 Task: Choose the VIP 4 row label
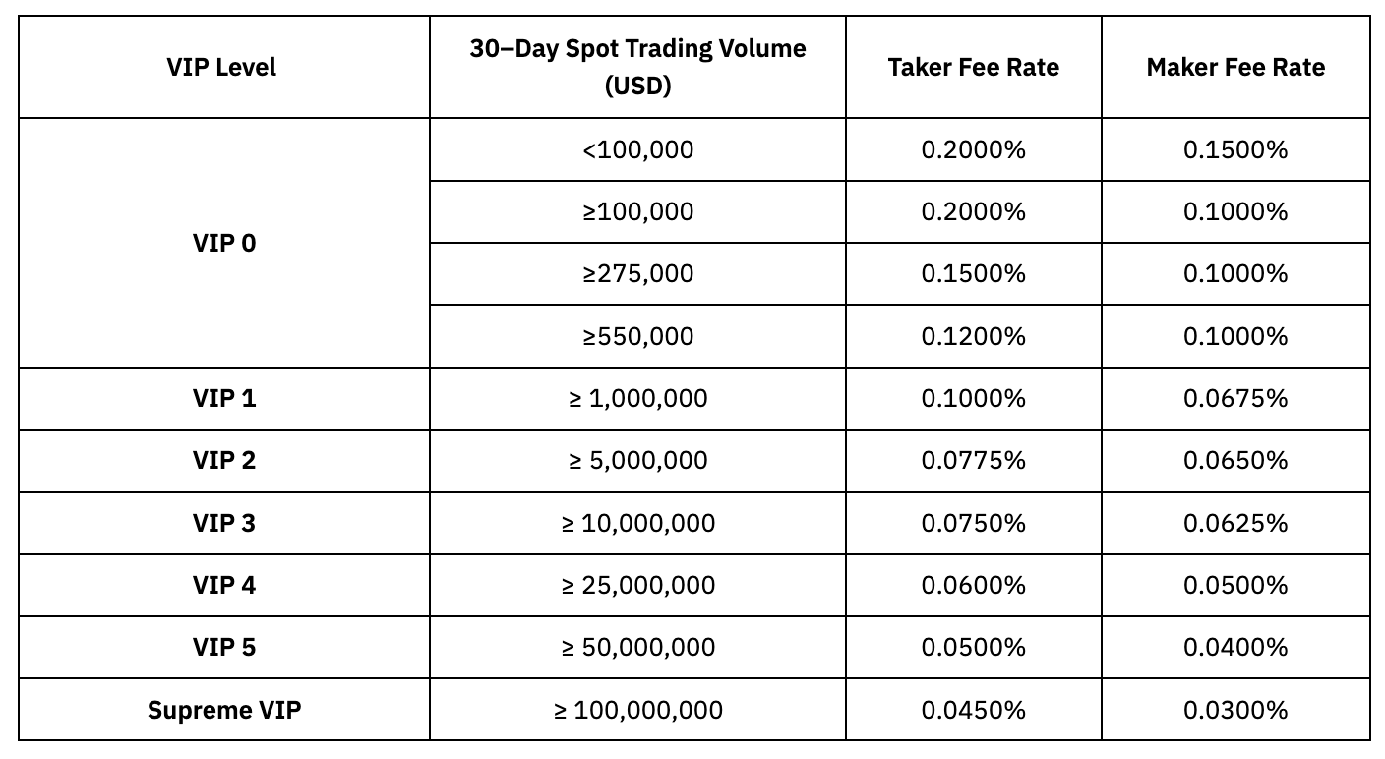pyautogui.click(x=224, y=585)
